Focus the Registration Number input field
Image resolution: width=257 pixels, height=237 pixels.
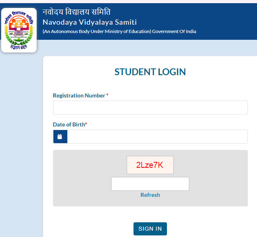click(150, 108)
